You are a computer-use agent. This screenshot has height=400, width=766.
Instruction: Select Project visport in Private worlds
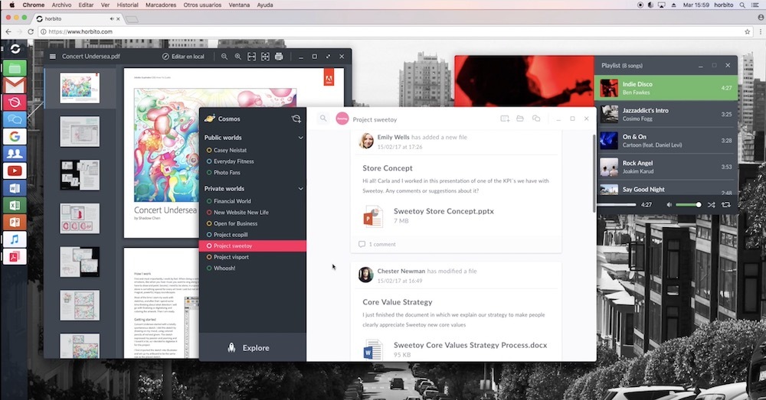click(x=231, y=257)
